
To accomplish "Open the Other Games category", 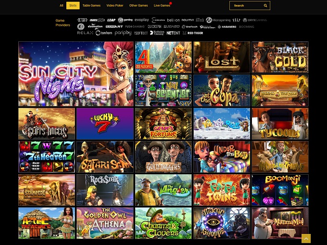I will tap(138, 6).
